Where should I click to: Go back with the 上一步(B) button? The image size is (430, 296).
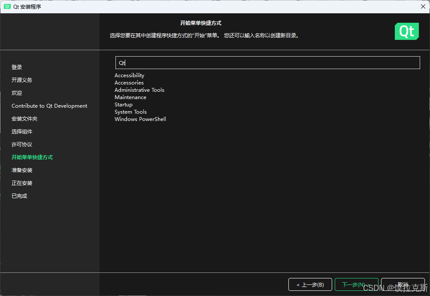click(x=310, y=284)
